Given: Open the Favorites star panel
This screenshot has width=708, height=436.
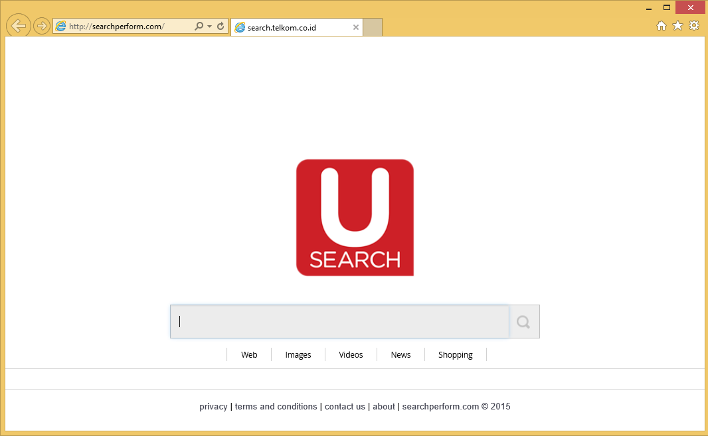Looking at the screenshot, I should (x=677, y=25).
